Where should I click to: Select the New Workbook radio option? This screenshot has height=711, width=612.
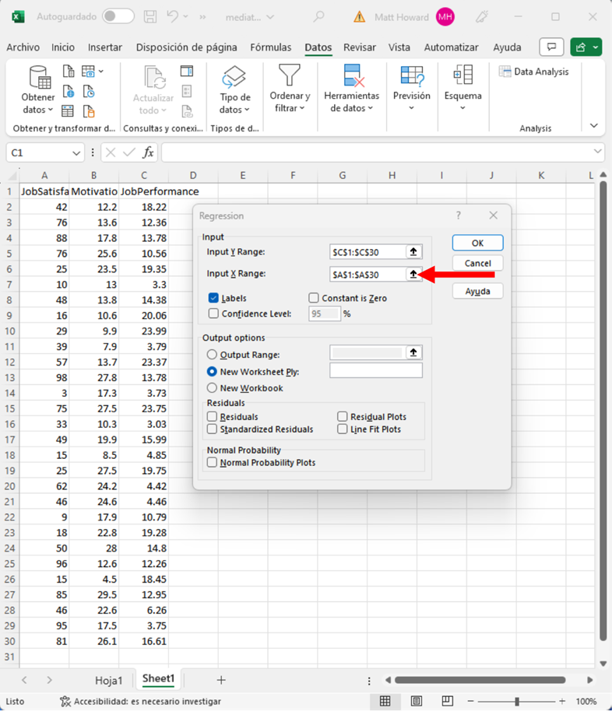click(212, 388)
